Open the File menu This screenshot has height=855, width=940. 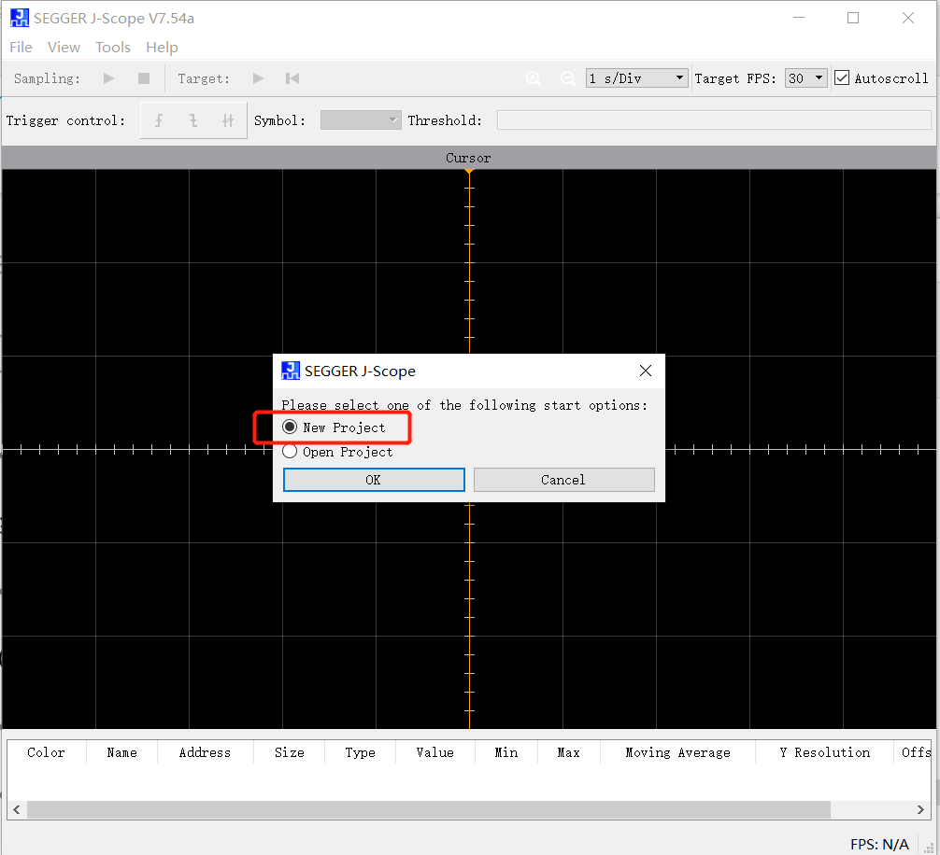coord(21,48)
